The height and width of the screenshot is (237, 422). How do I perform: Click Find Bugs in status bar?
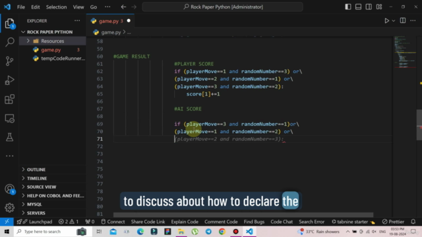tap(254, 222)
